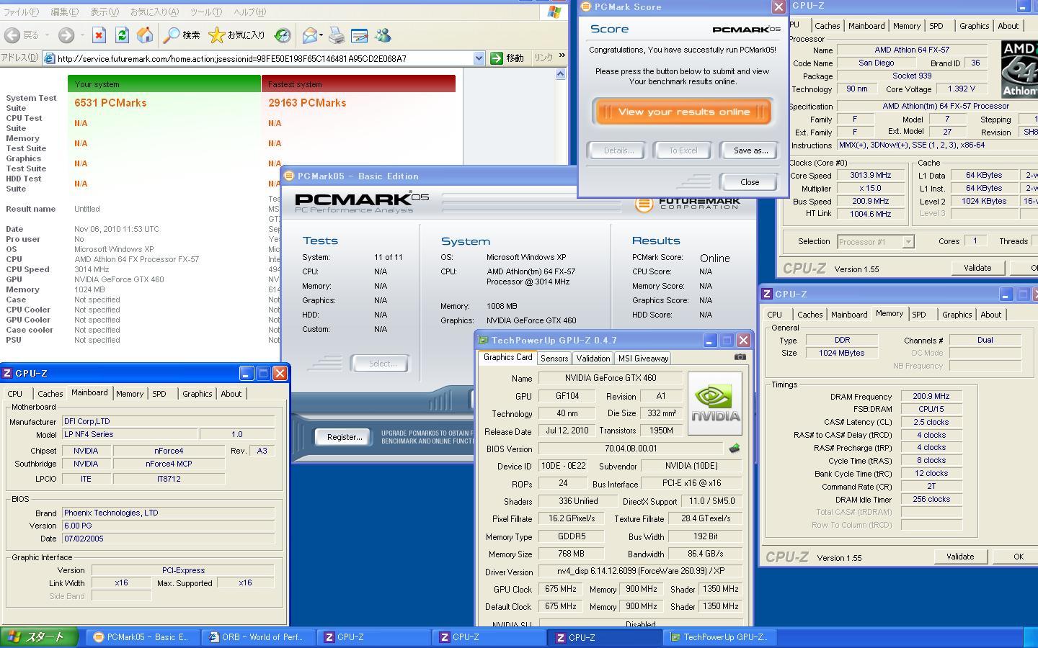Open the IE home page icon
Screen dimensions: 1038x648
(145, 35)
